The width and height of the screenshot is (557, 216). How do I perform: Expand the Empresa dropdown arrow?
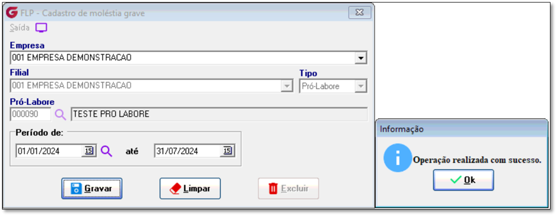(x=361, y=58)
